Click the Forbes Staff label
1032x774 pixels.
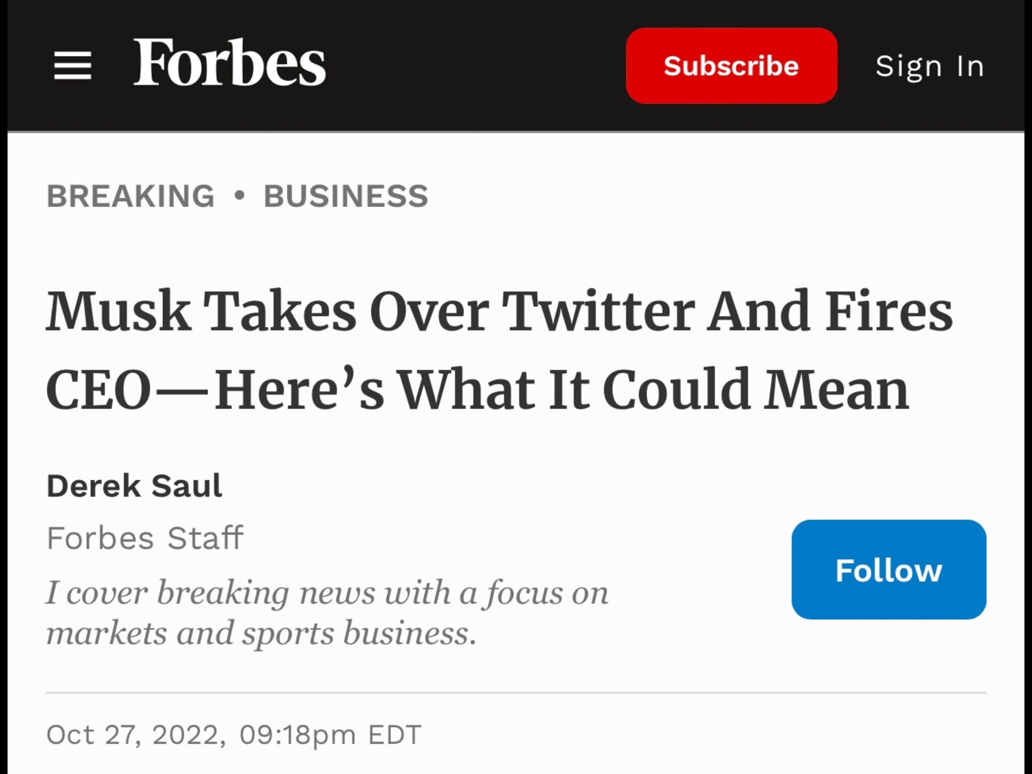pyautogui.click(x=145, y=537)
